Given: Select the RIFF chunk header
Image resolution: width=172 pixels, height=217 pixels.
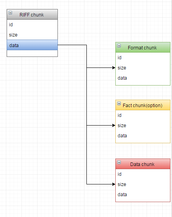Looking at the screenshot, I should pyautogui.click(x=32, y=15).
